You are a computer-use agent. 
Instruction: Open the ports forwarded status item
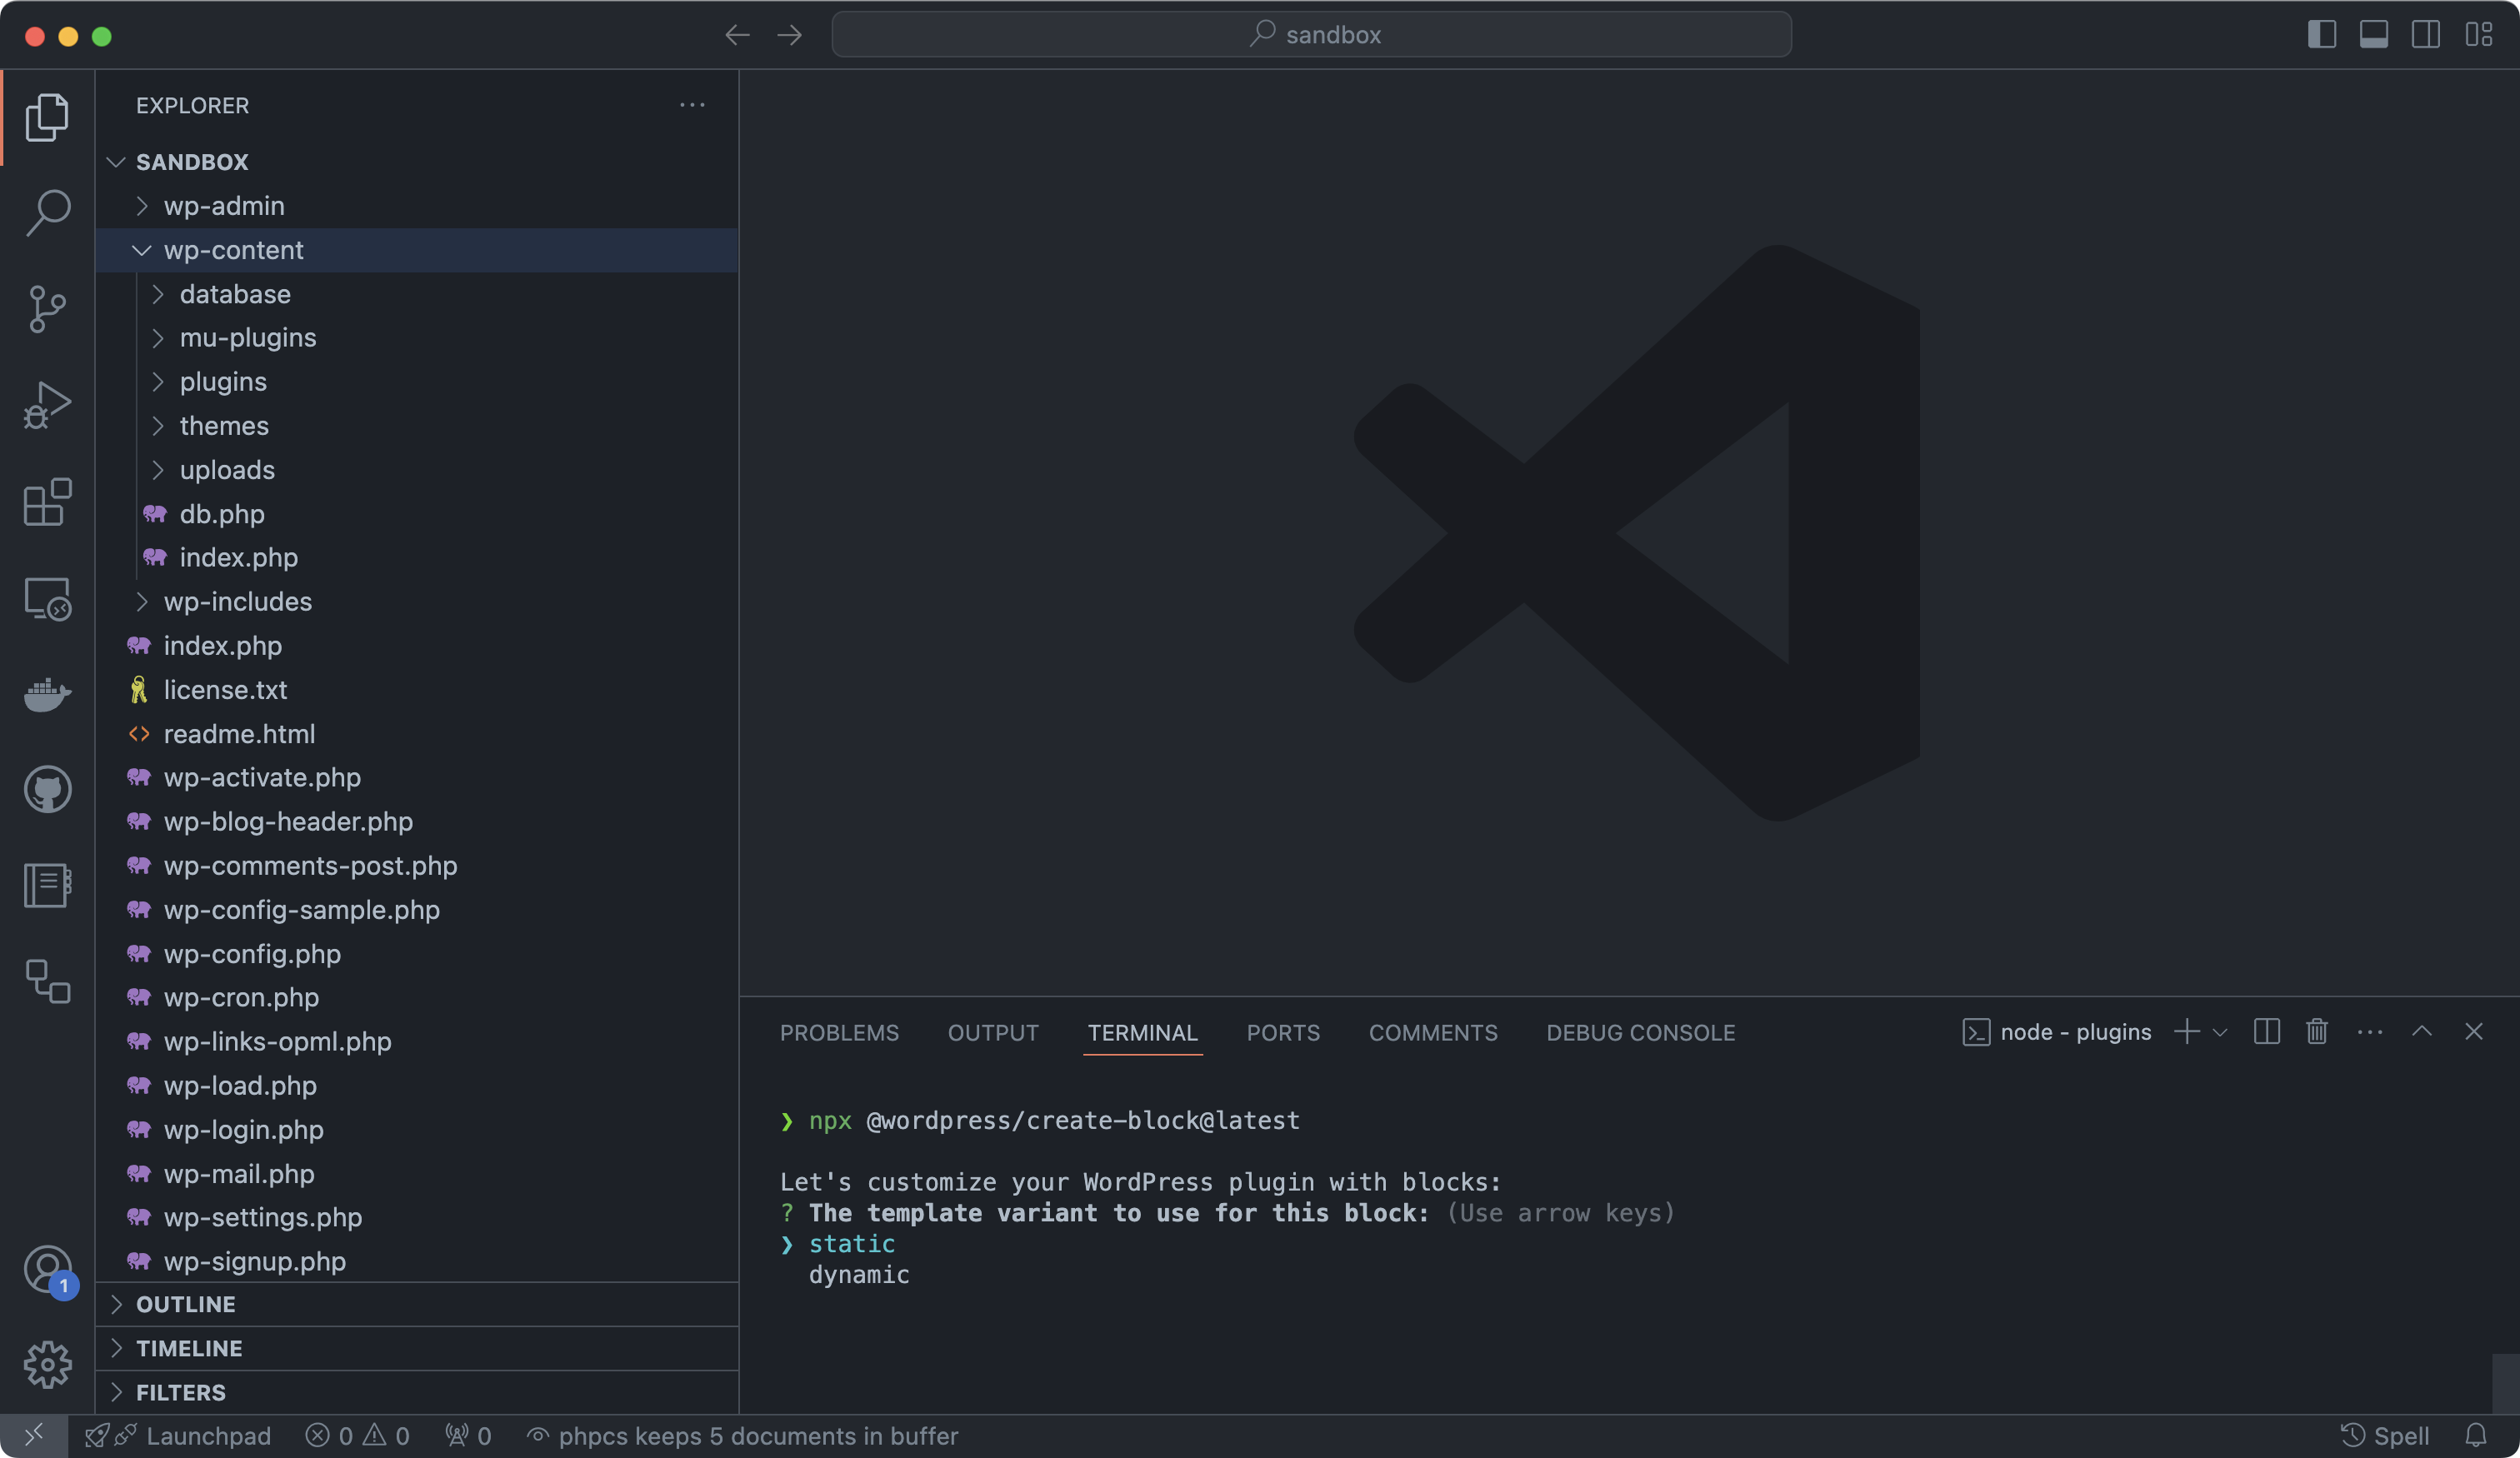pyautogui.click(x=468, y=1436)
